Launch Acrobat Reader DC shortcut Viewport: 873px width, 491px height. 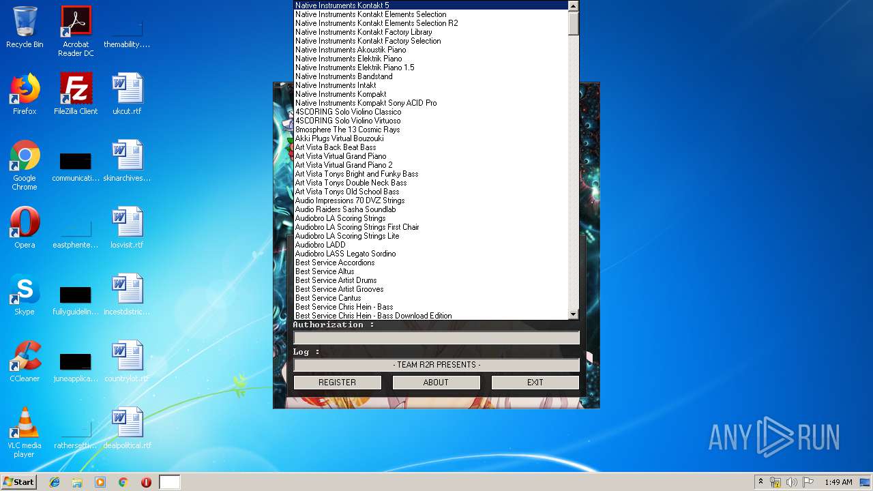[76, 31]
